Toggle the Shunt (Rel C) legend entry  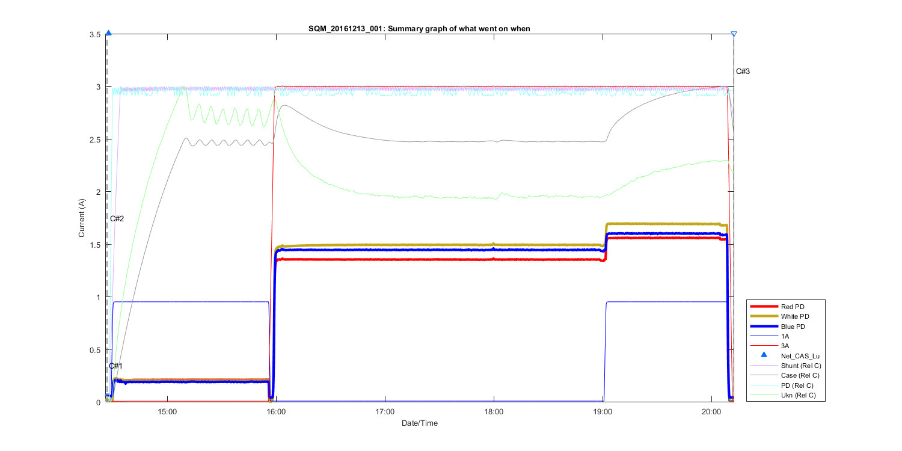pyautogui.click(x=800, y=366)
